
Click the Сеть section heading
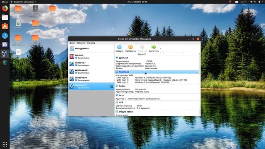[x=121, y=95]
